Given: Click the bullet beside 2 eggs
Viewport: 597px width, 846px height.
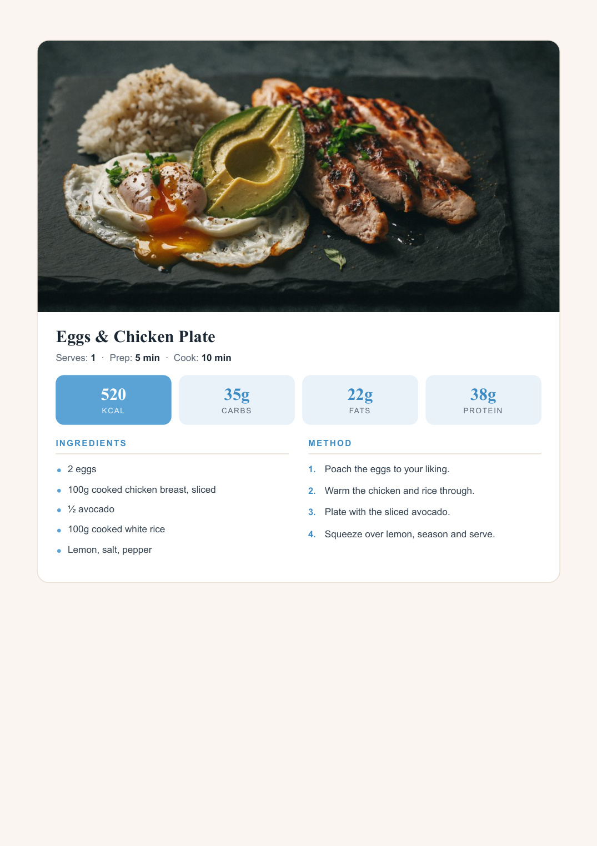Looking at the screenshot, I should click(x=59, y=470).
